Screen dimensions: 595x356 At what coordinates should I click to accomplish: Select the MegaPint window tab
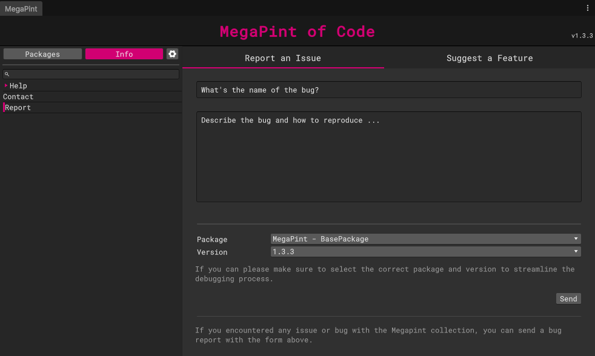(x=21, y=8)
